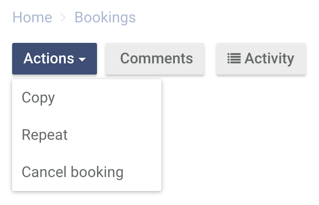Click the caret arrow beside Actions
Screen dimensions: 319x205
[82, 59]
